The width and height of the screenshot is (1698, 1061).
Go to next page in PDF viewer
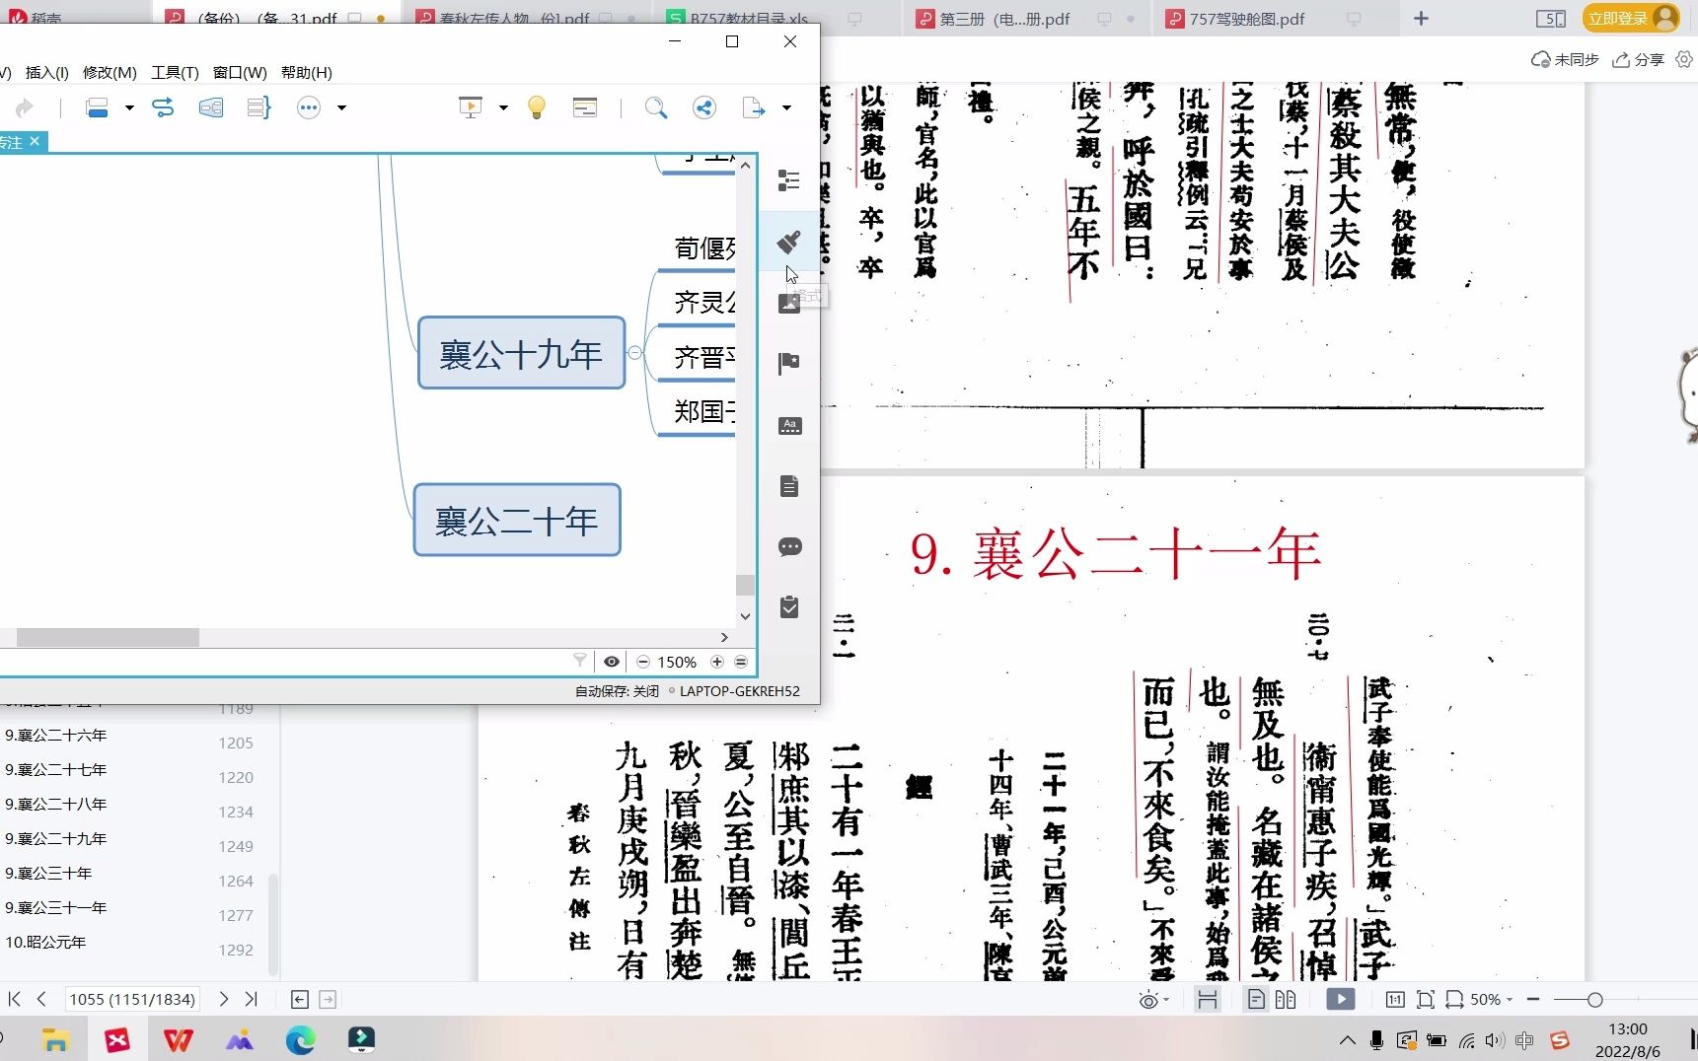(x=224, y=999)
